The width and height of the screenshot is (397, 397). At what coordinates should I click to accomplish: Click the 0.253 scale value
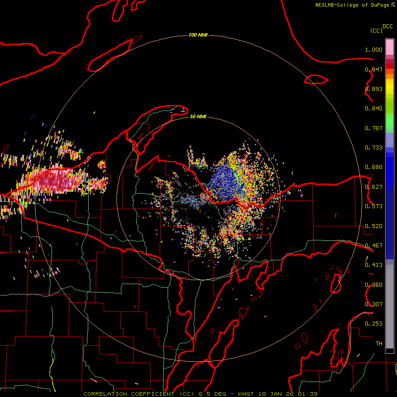coord(374,324)
